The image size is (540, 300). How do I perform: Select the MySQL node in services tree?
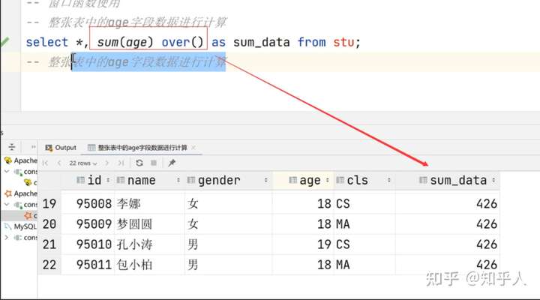[x=20, y=226]
